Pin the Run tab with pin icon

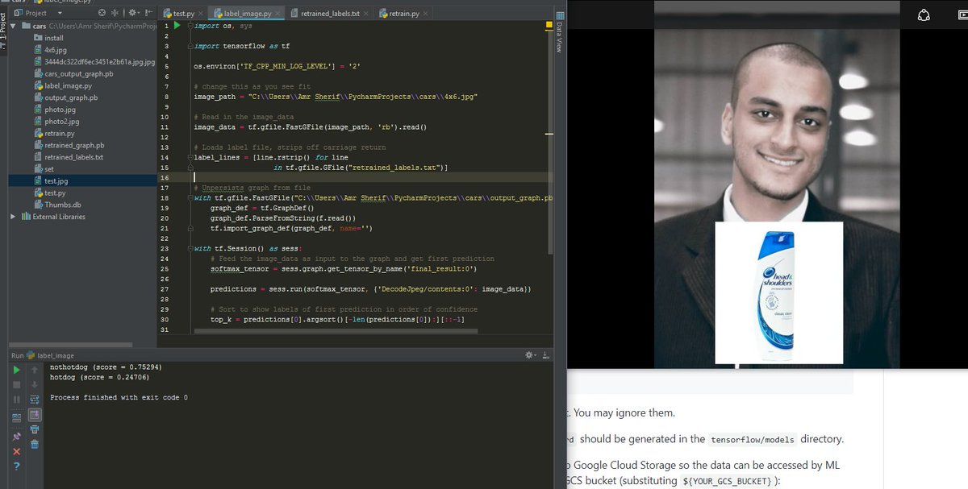tap(16, 437)
